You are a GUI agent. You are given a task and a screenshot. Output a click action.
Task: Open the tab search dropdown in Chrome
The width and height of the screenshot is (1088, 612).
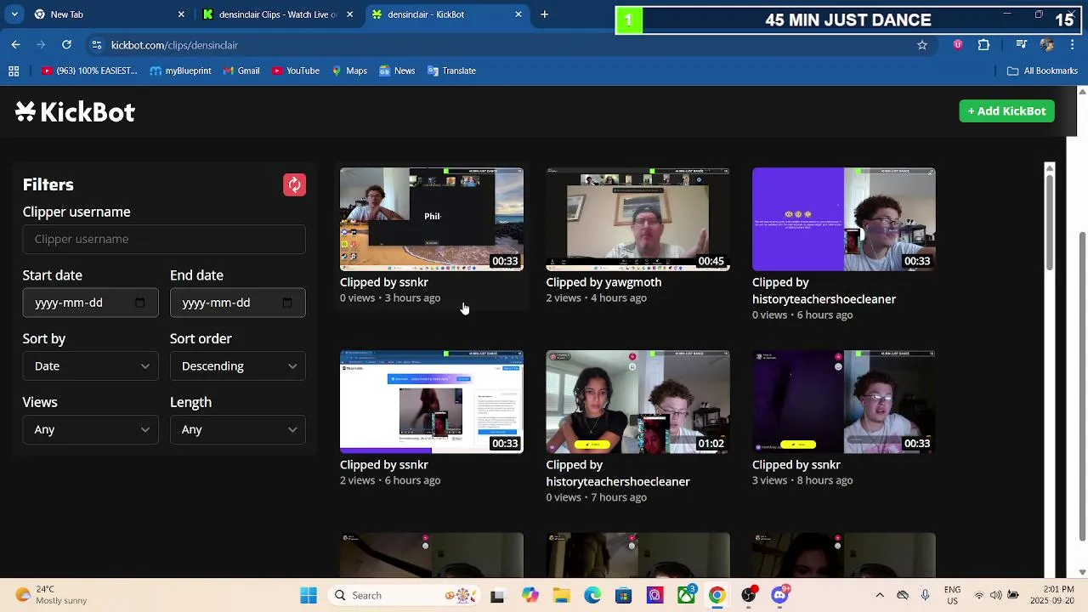[14, 14]
